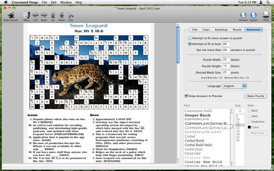The height and width of the screenshot is (171, 274).
Task: Enable the Italic style checkbox
Action: (x=249, y=116)
